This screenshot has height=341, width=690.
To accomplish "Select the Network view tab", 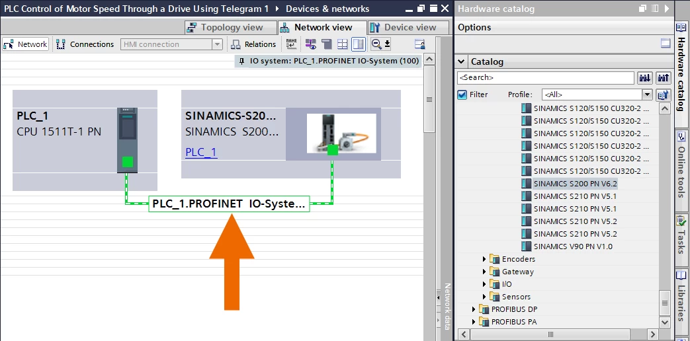I will coord(323,27).
